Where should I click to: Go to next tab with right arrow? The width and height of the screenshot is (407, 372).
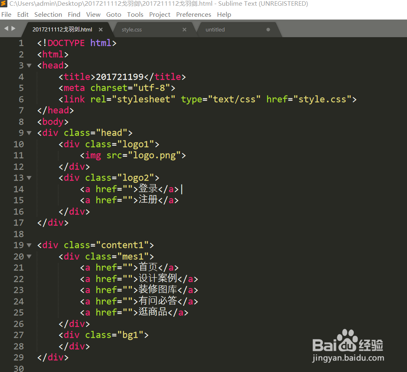coord(13,28)
